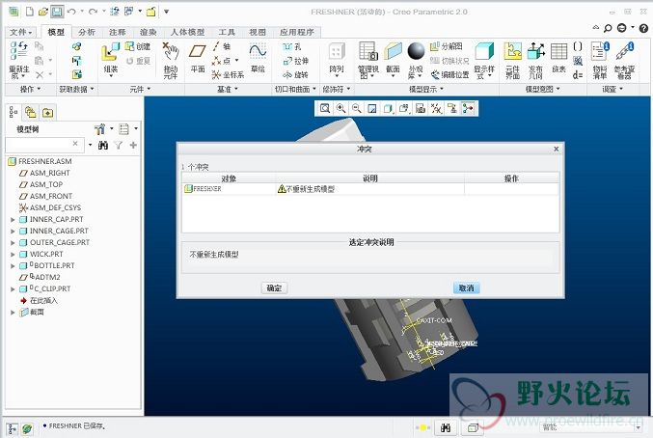Click the Exploded View (分解图) icon

pos(446,46)
